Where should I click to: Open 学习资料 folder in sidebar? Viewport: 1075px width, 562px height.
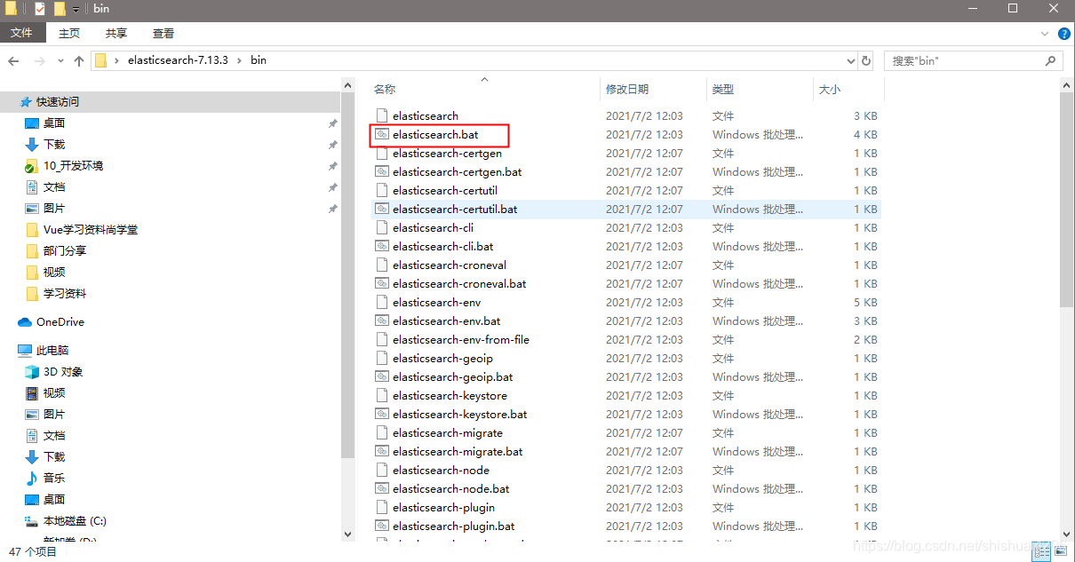point(65,294)
